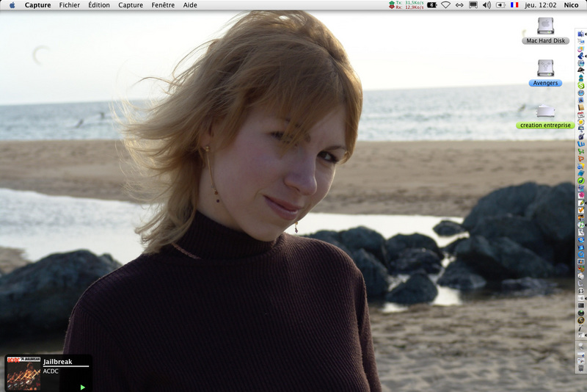Viewport: 587px width, 392px height.
Task: Open the AirPort Wi-Fi menu icon
Action: click(x=445, y=5)
